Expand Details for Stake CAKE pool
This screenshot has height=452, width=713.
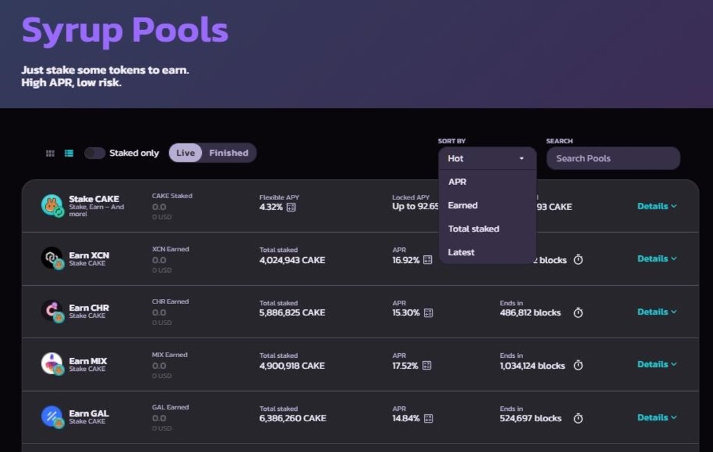(657, 206)
